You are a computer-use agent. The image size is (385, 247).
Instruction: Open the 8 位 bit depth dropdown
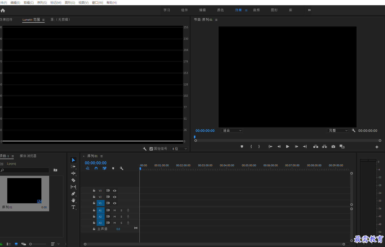pos(180,149)
